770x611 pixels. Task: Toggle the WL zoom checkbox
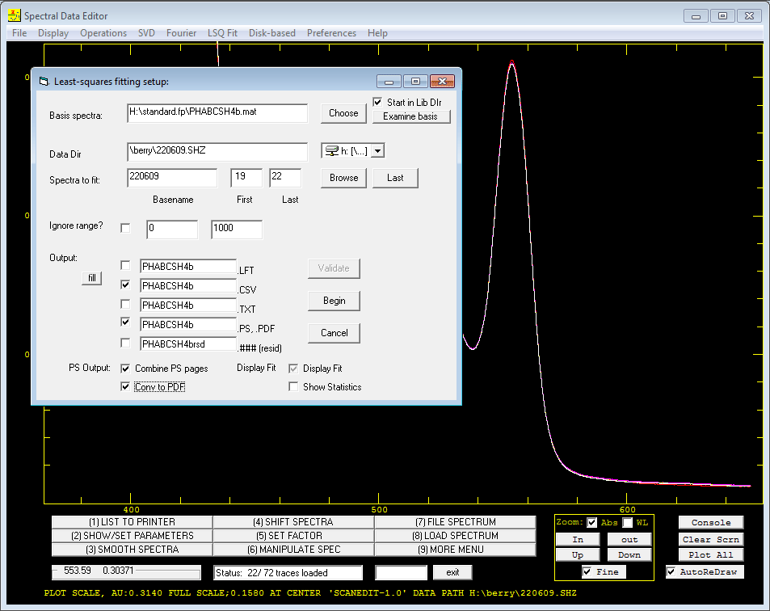[628, 523]
